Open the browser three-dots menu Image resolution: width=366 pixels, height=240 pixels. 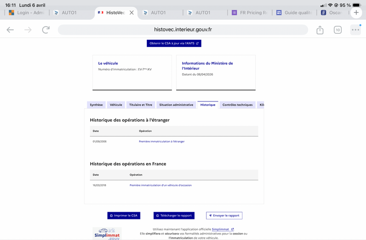[x=355, y=30]
